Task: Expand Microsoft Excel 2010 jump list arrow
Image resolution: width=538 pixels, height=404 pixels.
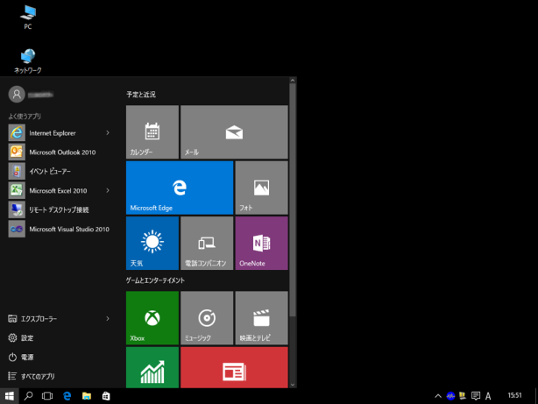Action: (x=108, y=190)
